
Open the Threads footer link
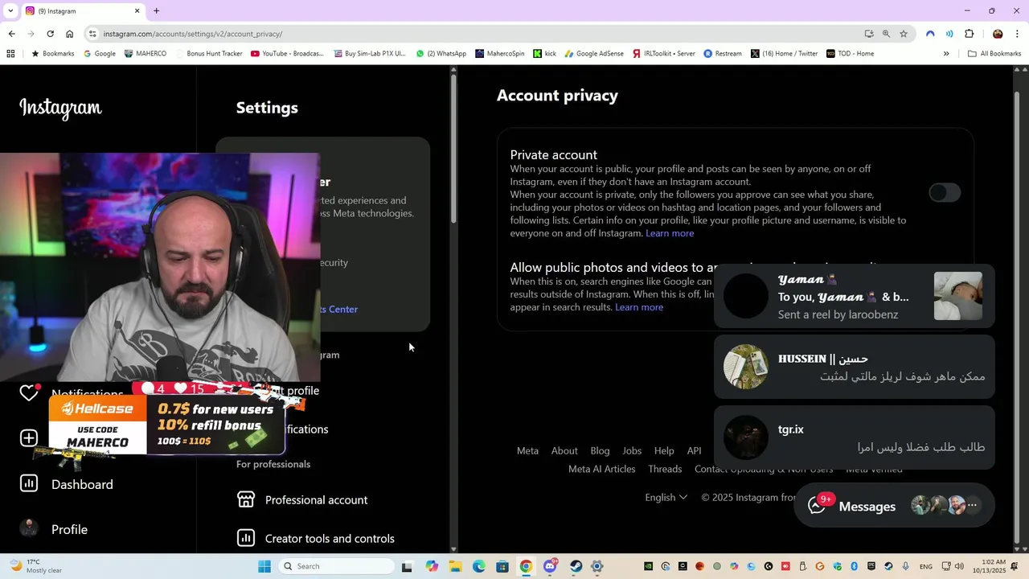(665, 469)
